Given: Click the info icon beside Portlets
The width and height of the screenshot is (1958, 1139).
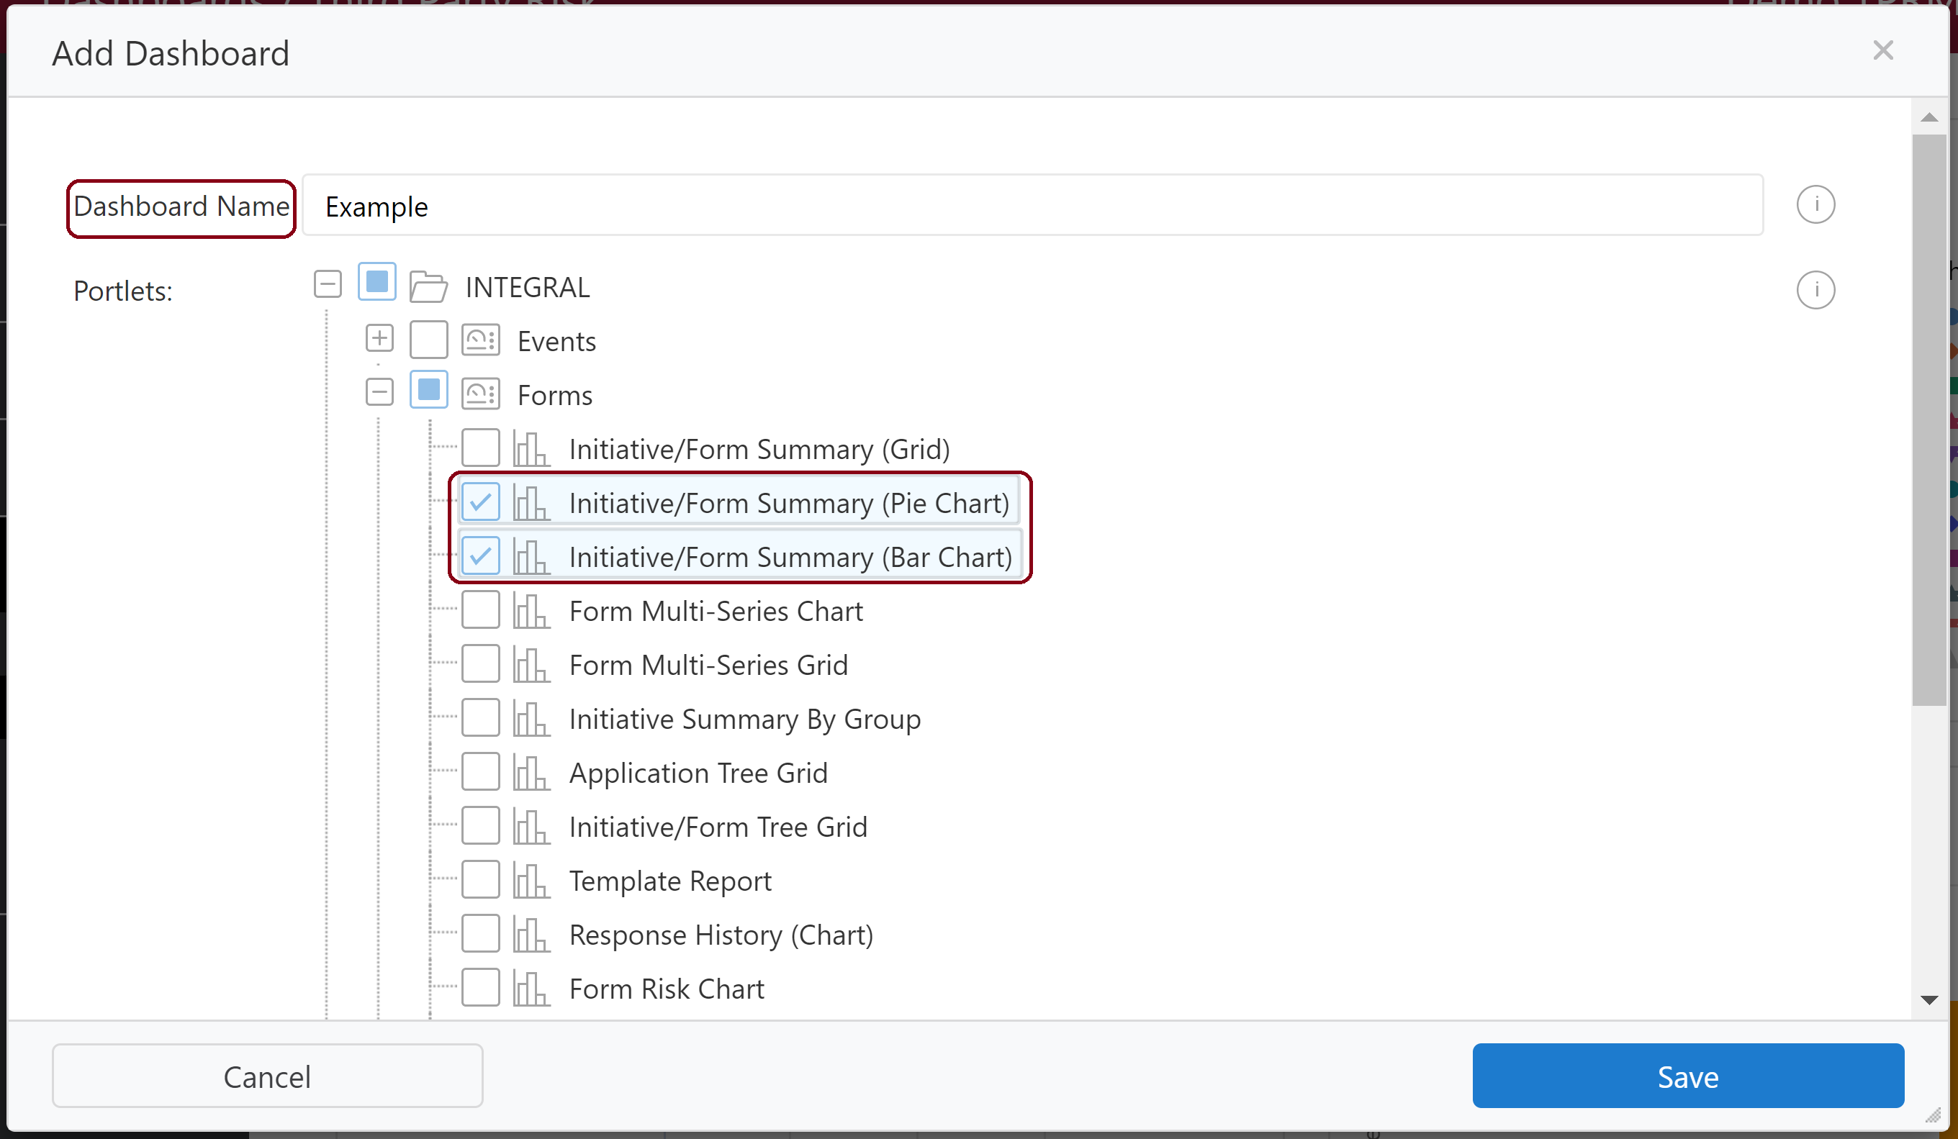Looking at the screenshot, I should click(x=1815, y=291).
